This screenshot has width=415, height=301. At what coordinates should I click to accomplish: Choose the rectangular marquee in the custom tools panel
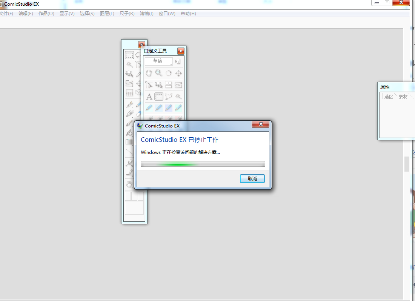[x=159, y=97]
